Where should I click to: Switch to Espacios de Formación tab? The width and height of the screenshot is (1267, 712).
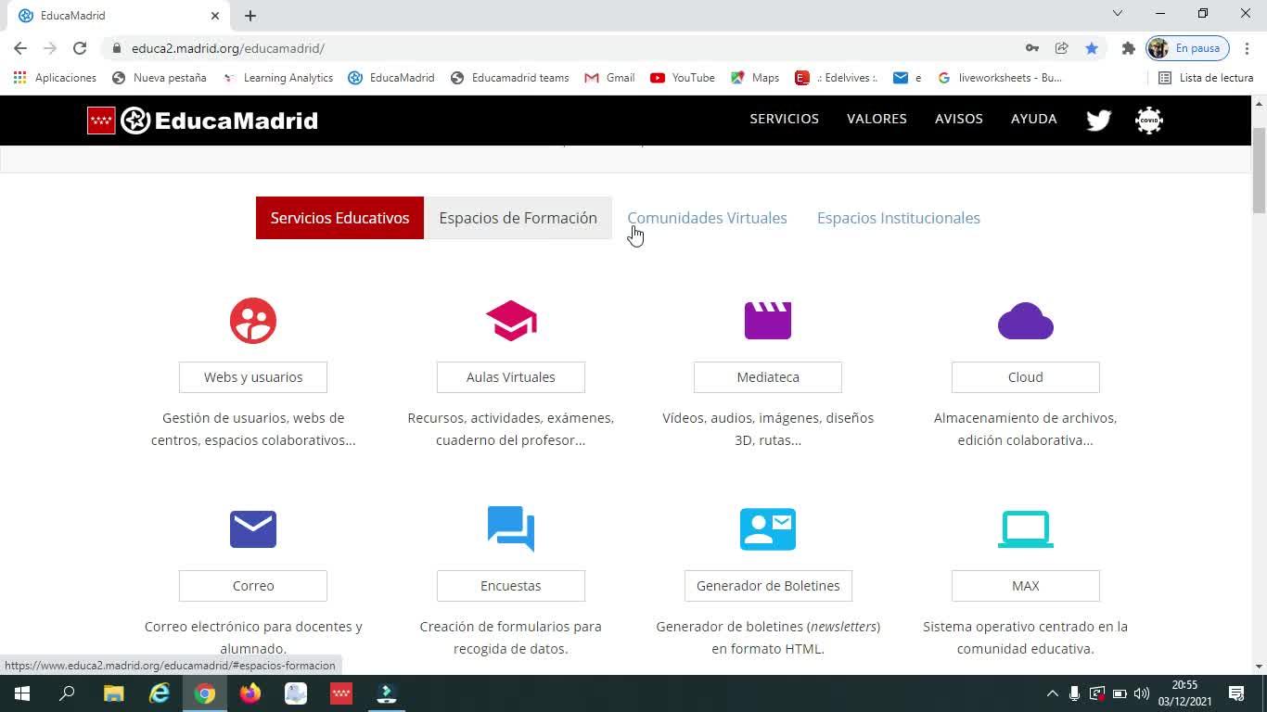coord(518,218)
